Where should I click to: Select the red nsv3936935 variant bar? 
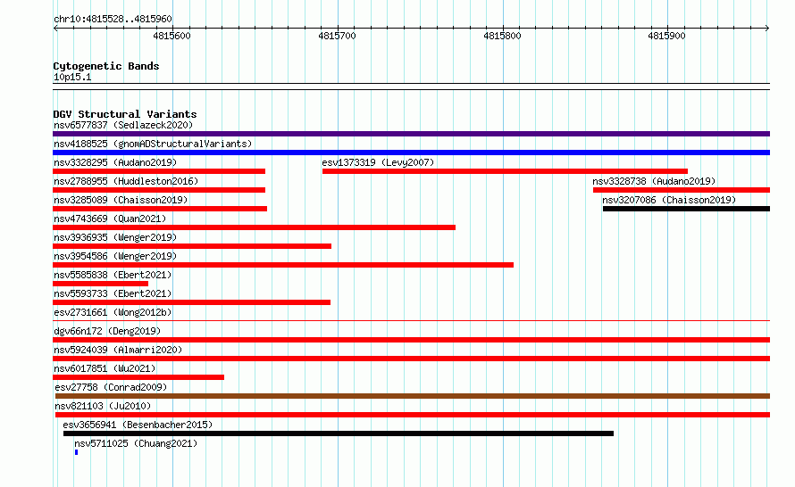tap(192, 246)
